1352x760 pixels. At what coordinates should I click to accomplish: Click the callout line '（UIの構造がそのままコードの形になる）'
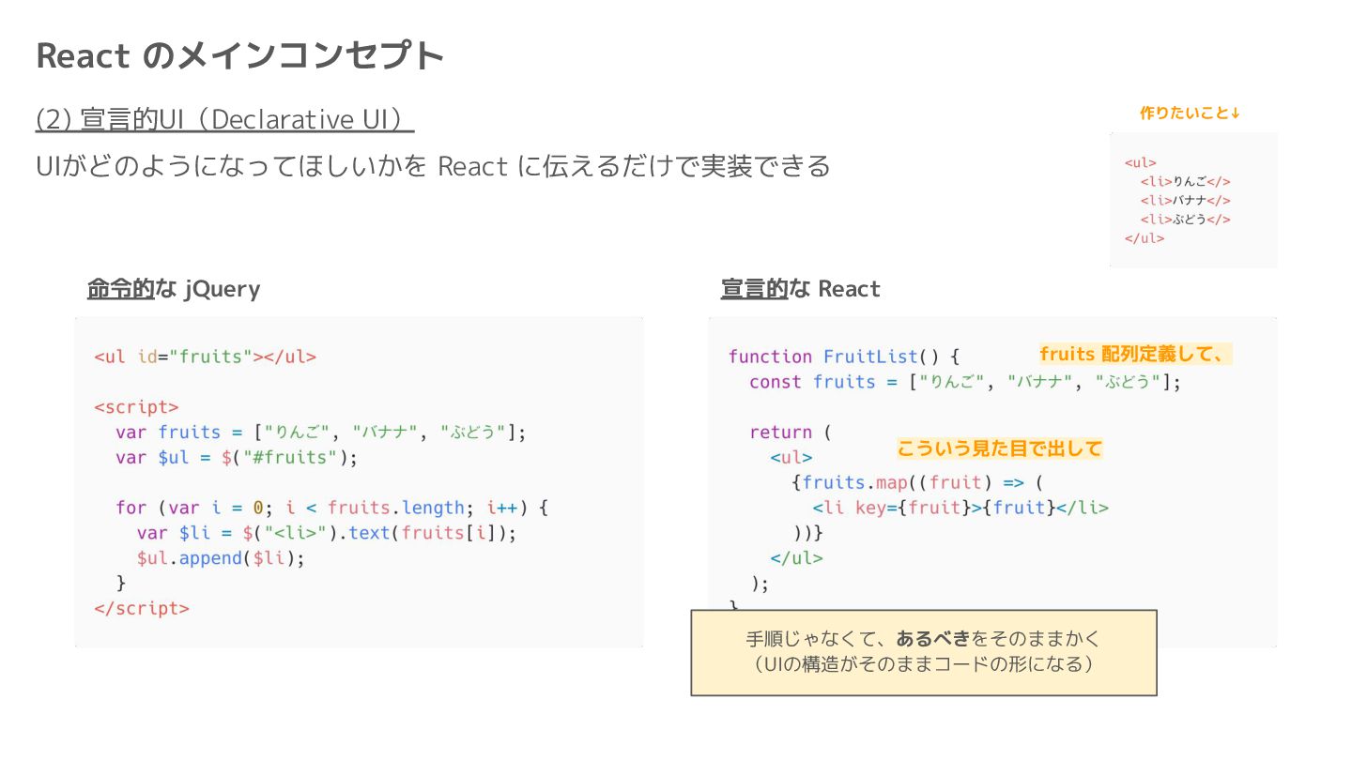tap(923, 663)
